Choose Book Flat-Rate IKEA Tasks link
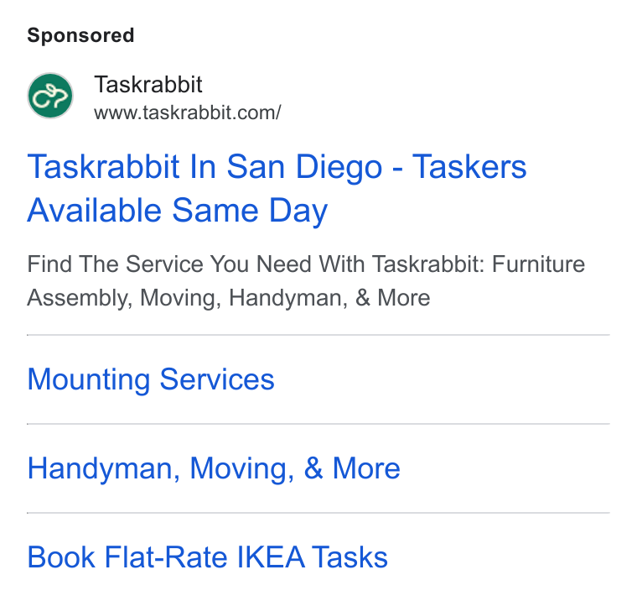 pyautogui.click(x=207, y=557)
